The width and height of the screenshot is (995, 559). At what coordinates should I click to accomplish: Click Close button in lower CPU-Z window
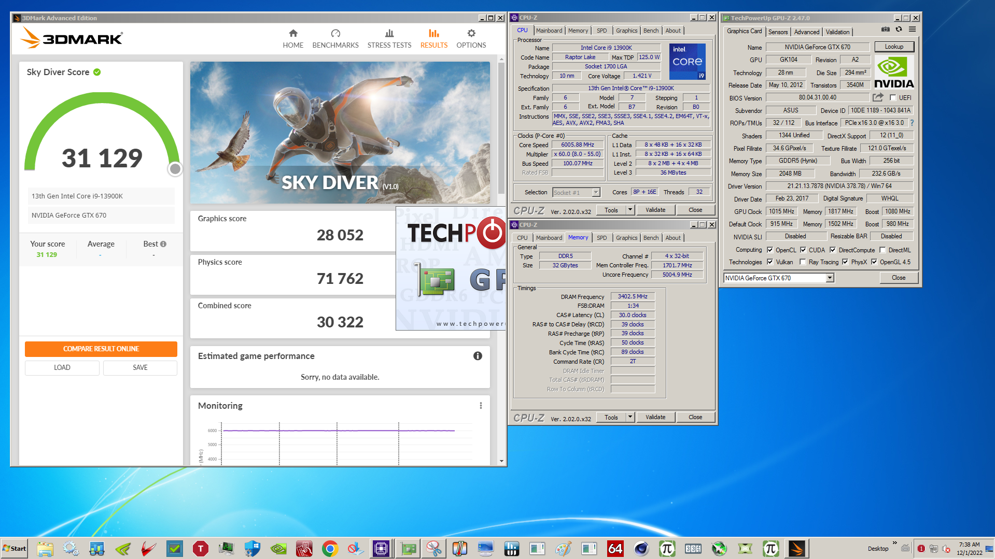695,417
